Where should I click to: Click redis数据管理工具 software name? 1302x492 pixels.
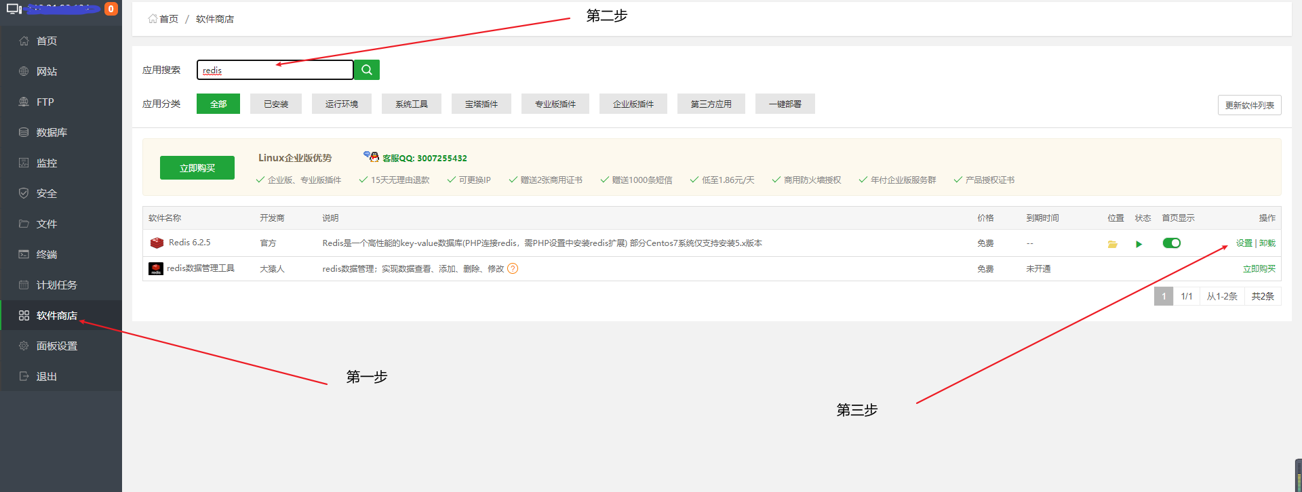point(201,268)
